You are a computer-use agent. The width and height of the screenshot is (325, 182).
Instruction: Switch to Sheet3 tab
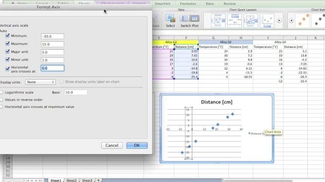tap(87, 180)
